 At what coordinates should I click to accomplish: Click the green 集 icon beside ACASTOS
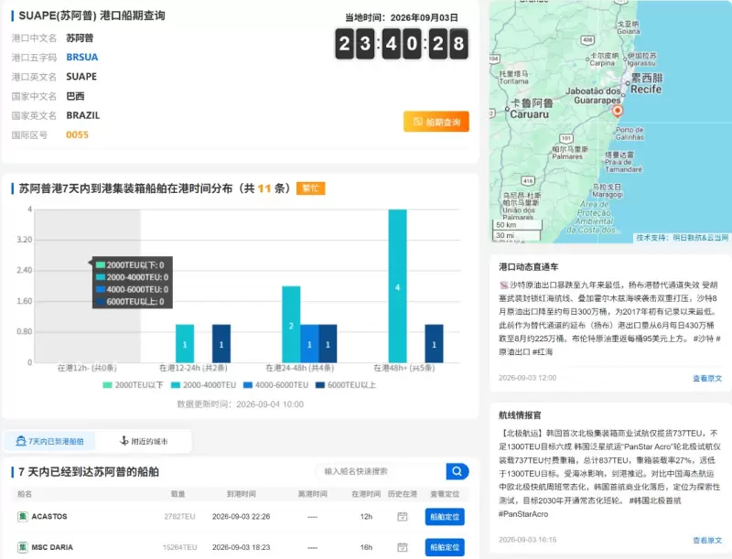(22, 517)
